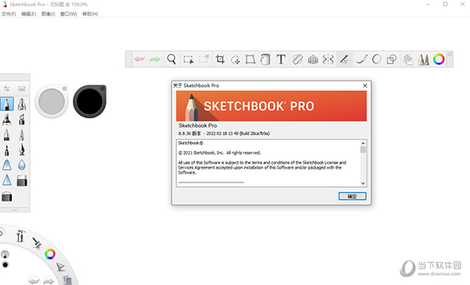Viewport: 470px width, 285px height.
Task: Pick the Ballpoint pen brush
Action: pyautogui.click(x=6, y=135)
